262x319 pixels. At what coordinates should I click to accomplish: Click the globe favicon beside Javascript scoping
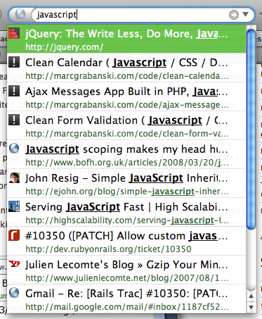[14, 149]
